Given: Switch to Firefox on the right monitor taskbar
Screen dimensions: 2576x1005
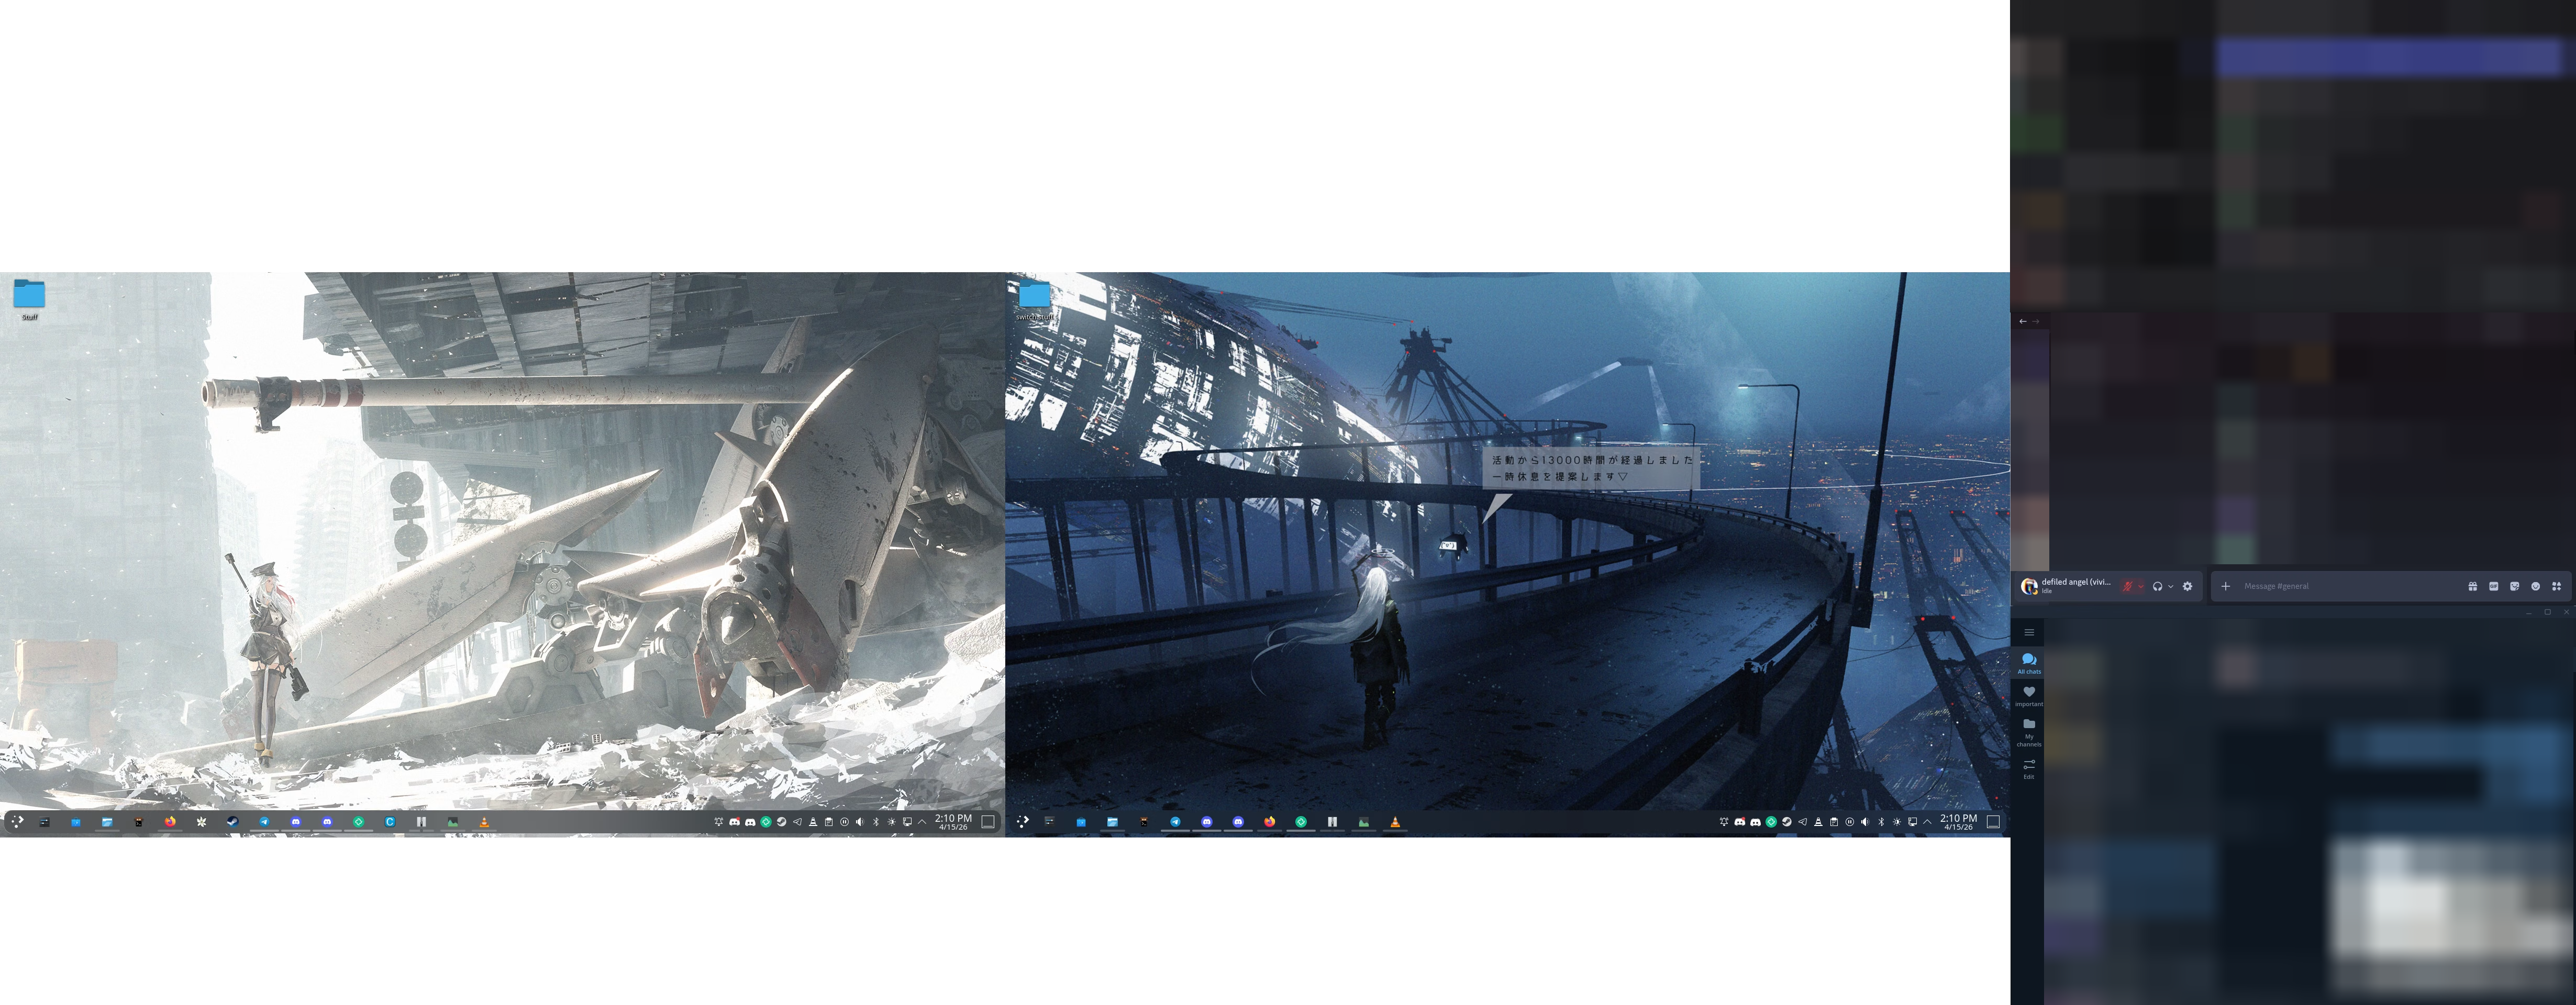Looking at the screenshot, I should tap(1269, 822).
